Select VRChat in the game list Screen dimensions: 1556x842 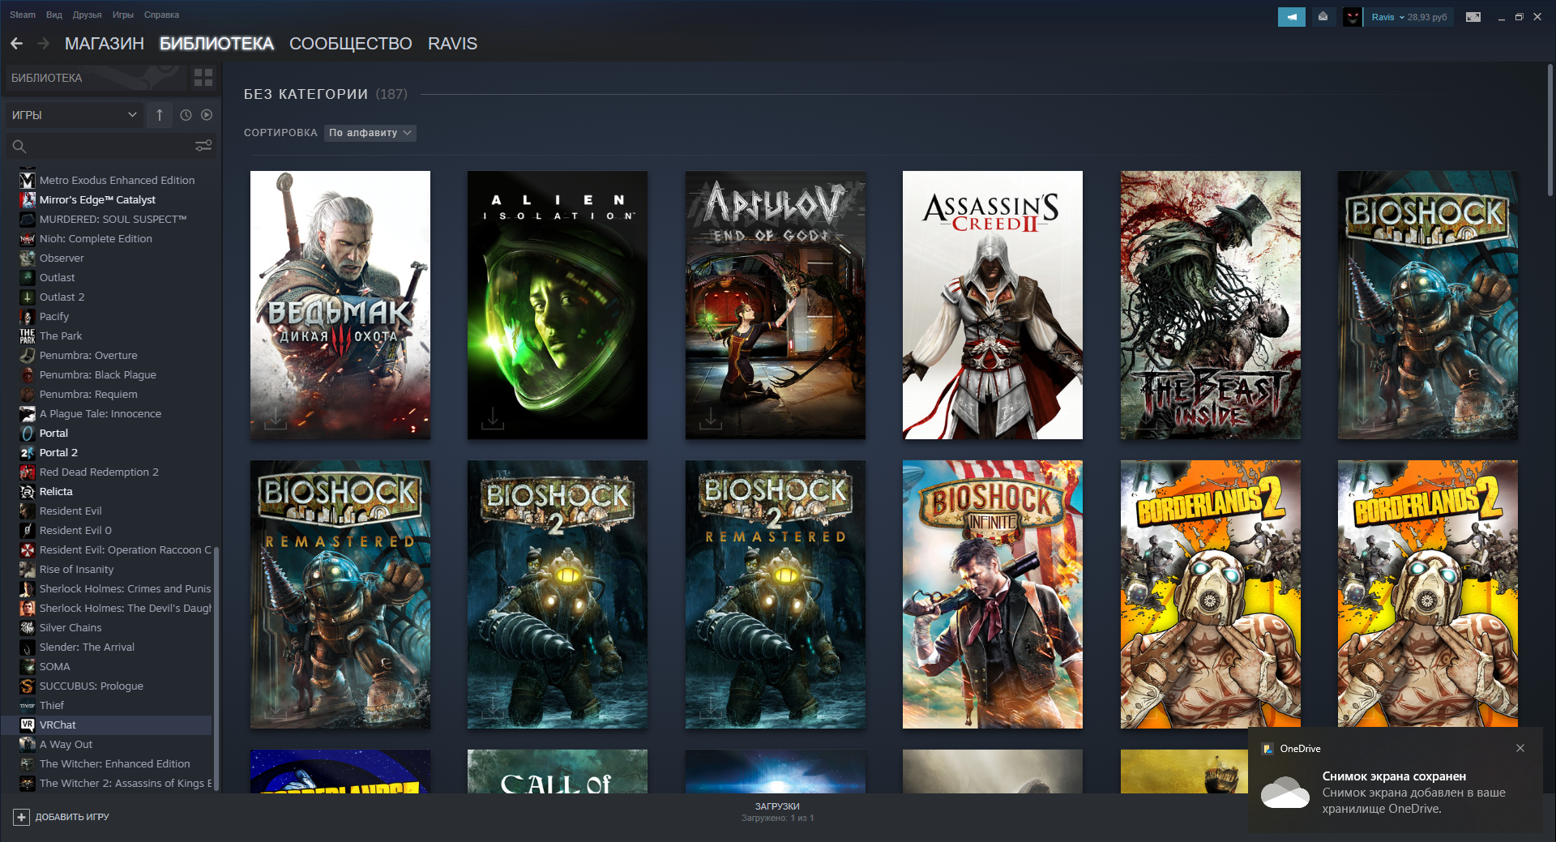[x=58, y=724]
